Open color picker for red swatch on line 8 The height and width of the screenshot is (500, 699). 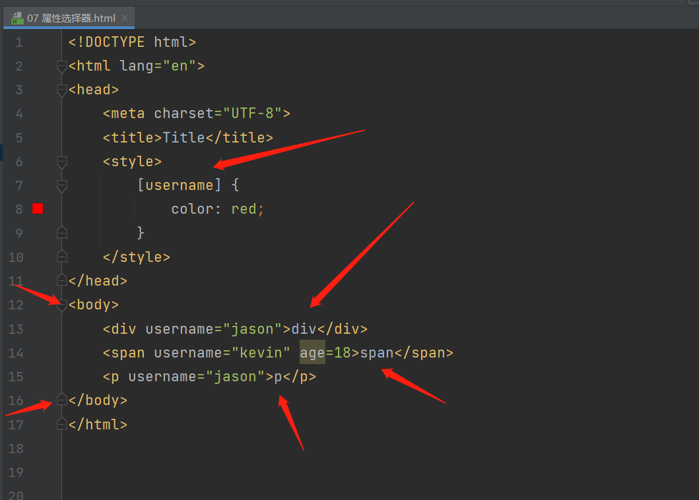click(38, 208)
